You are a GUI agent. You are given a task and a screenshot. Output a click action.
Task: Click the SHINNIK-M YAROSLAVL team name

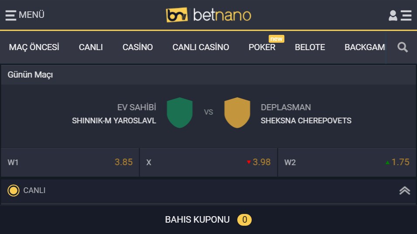114,121
